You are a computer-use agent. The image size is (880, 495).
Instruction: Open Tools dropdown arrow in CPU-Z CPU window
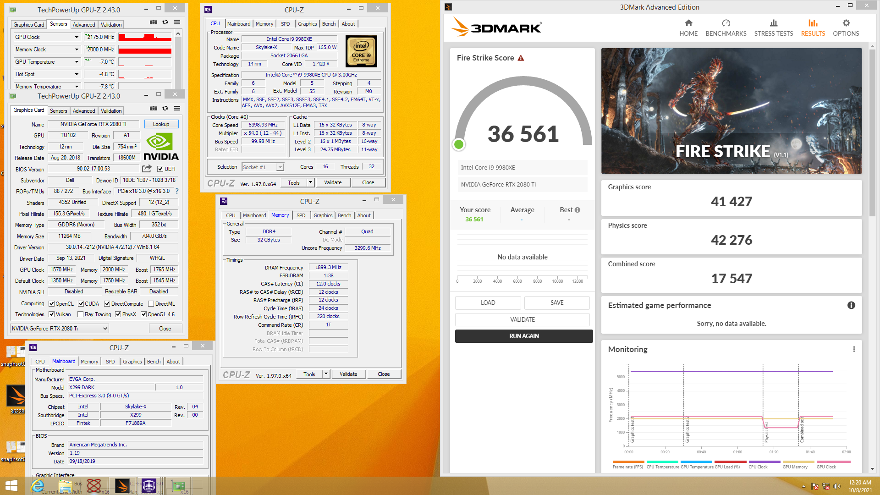pyautogui.click(x=310, y=182)
